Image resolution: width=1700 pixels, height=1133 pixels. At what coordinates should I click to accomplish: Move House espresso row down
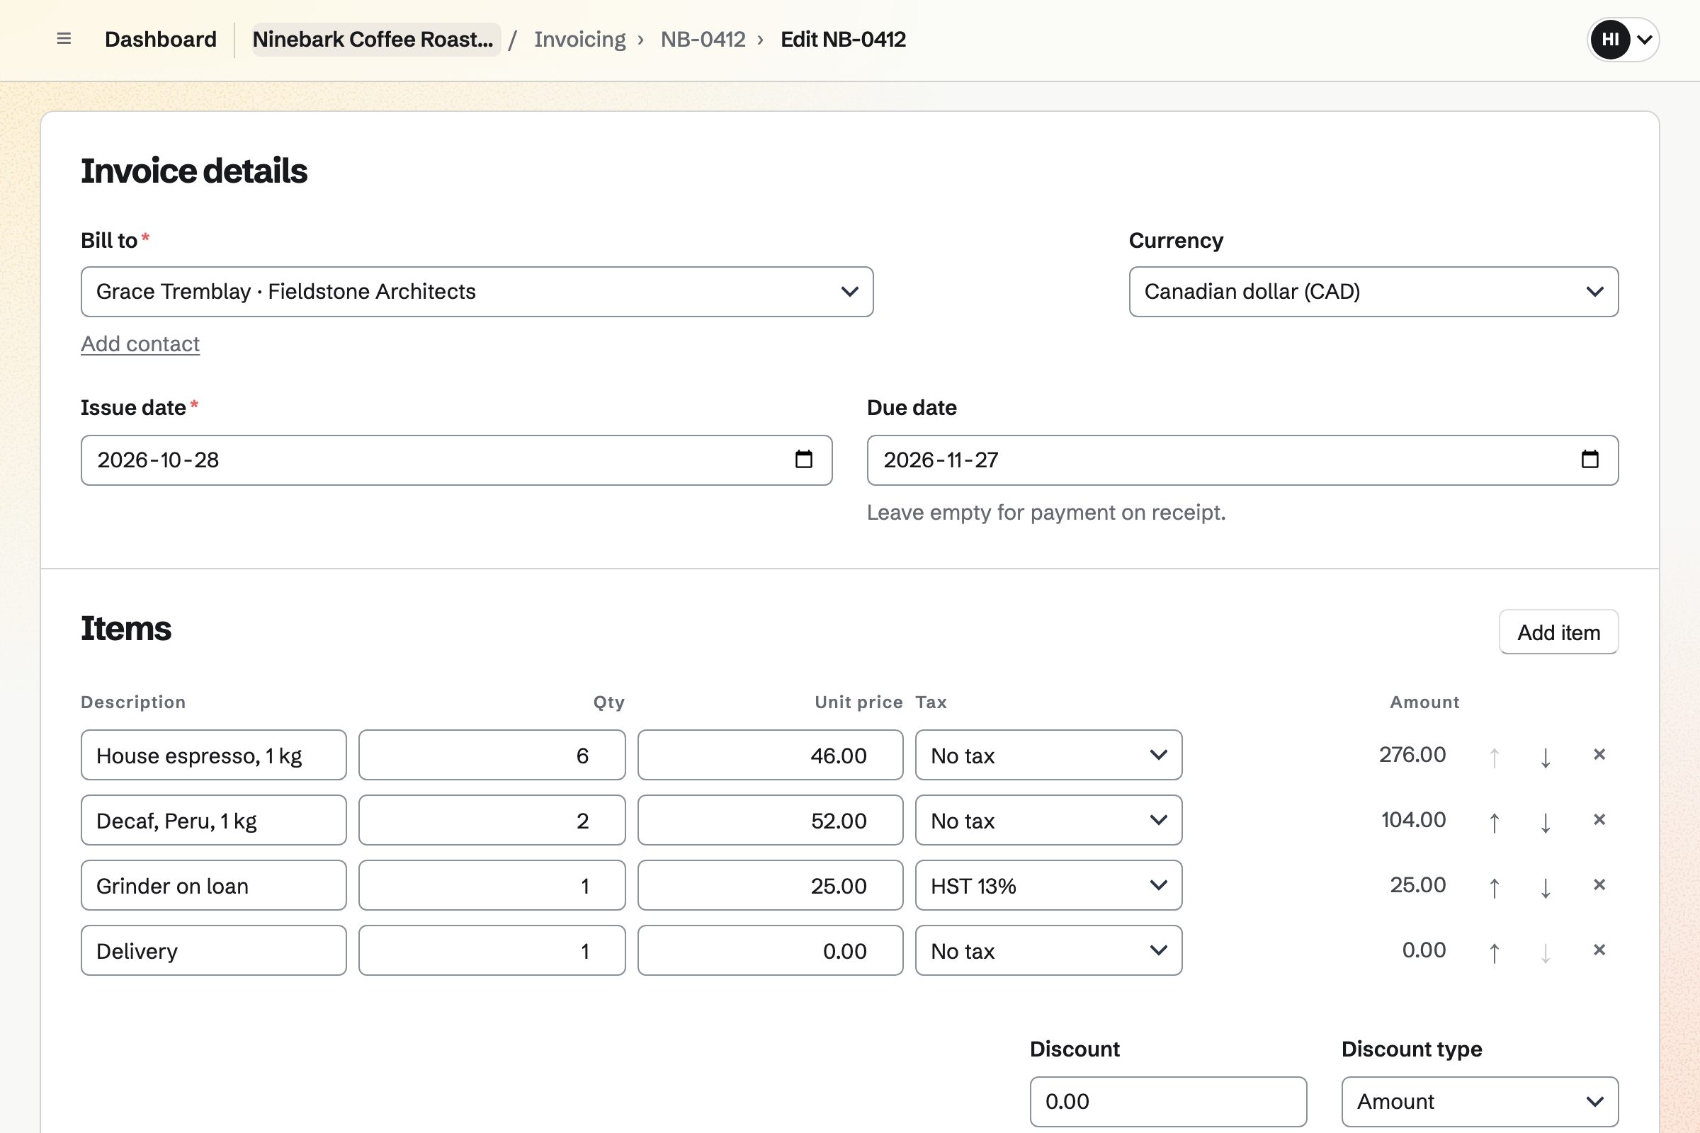(x=1546, y=756)
